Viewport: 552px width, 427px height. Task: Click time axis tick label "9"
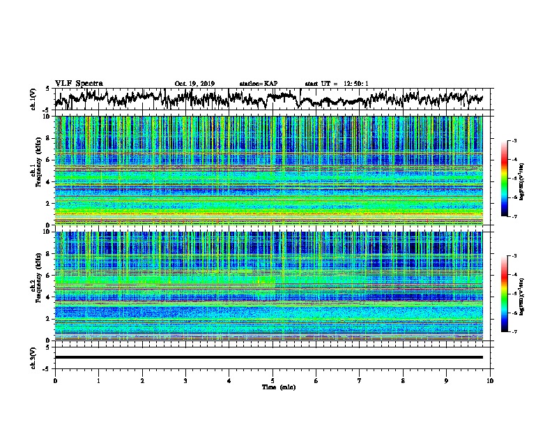[446, 381]
